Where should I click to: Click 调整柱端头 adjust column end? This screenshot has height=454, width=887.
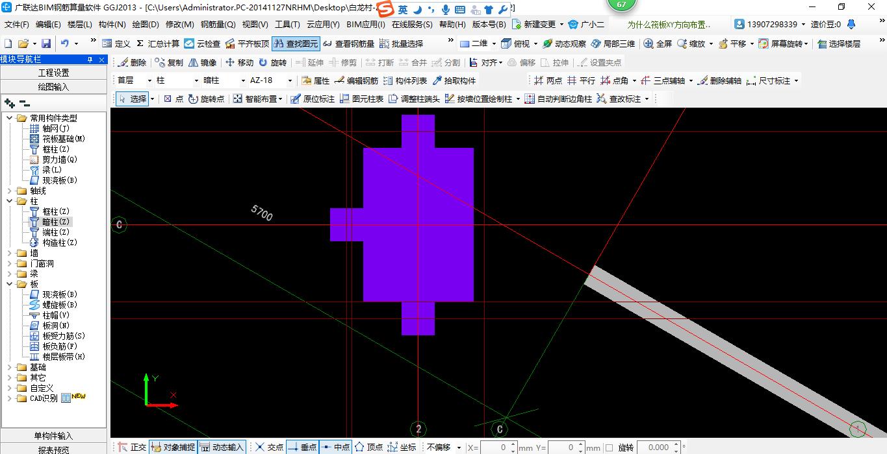414,99
